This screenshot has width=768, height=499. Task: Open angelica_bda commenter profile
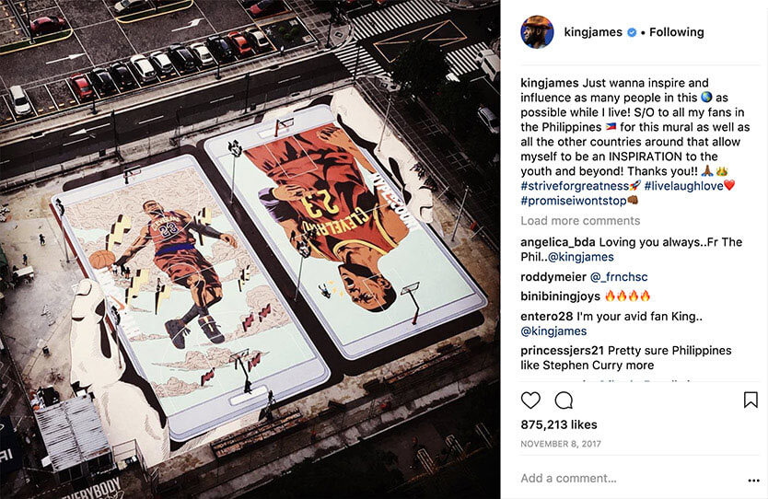tap(558, 242)
